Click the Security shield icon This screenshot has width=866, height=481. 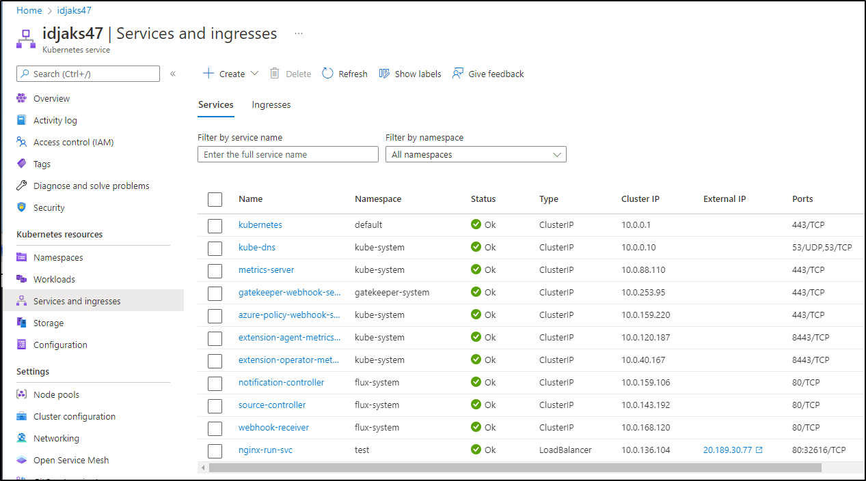pyautogui.click(x=22, y=207)
